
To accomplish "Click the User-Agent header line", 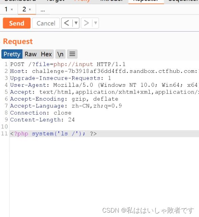I will point(104,85).
